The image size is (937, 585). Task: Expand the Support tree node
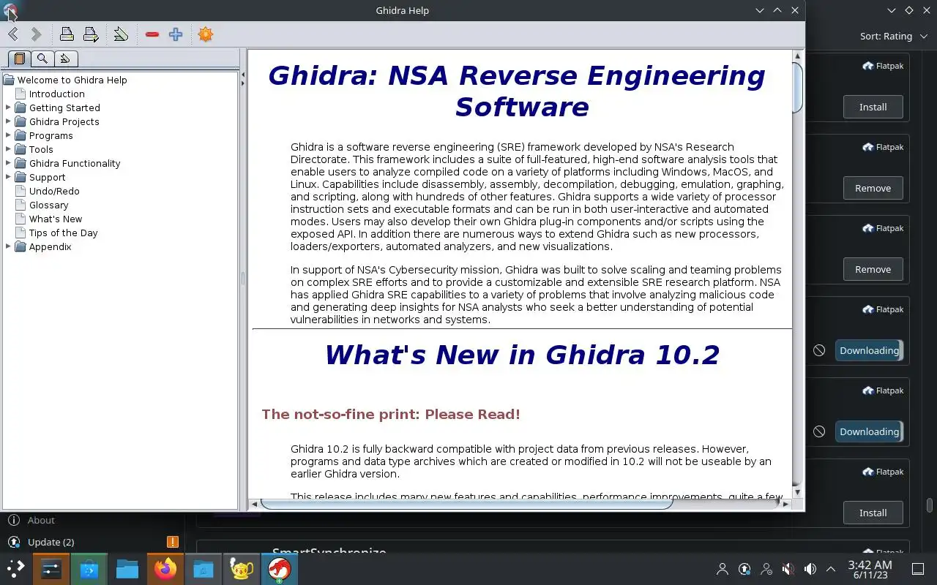click(x=8, y=177)
